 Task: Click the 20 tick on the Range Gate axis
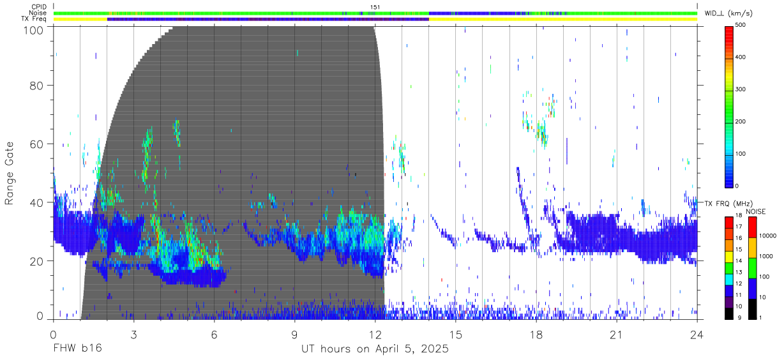[37, 261]
